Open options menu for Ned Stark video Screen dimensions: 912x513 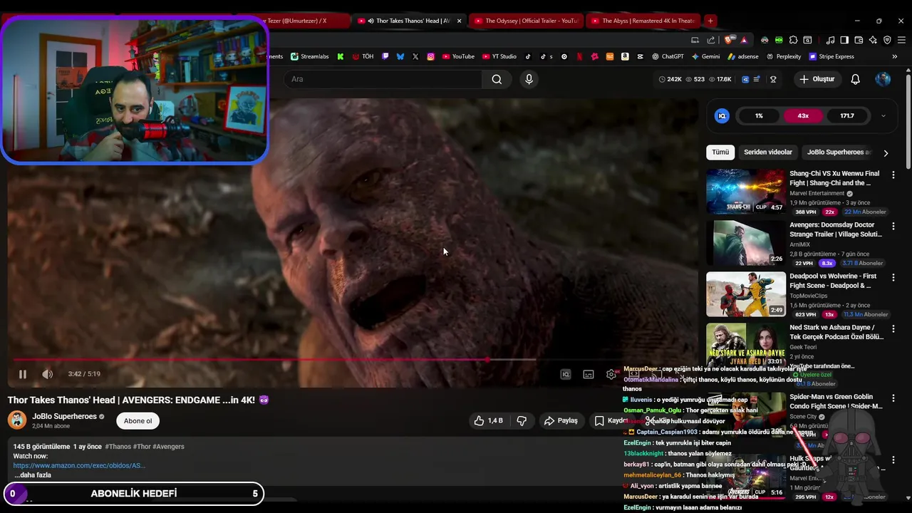(x=893, y=329)
